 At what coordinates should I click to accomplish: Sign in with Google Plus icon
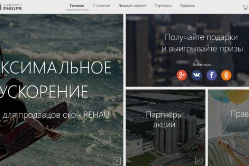pyautogui.click(x=182, y=75)
